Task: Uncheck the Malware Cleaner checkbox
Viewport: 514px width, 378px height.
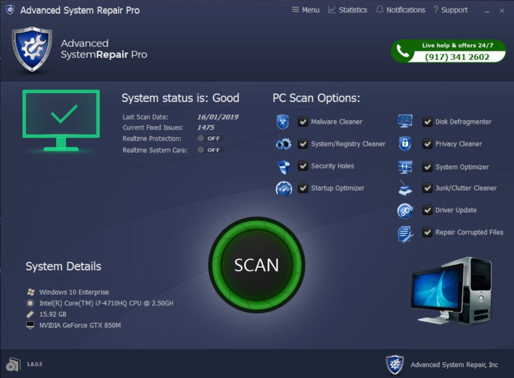Action: click(x=303, y=122)
